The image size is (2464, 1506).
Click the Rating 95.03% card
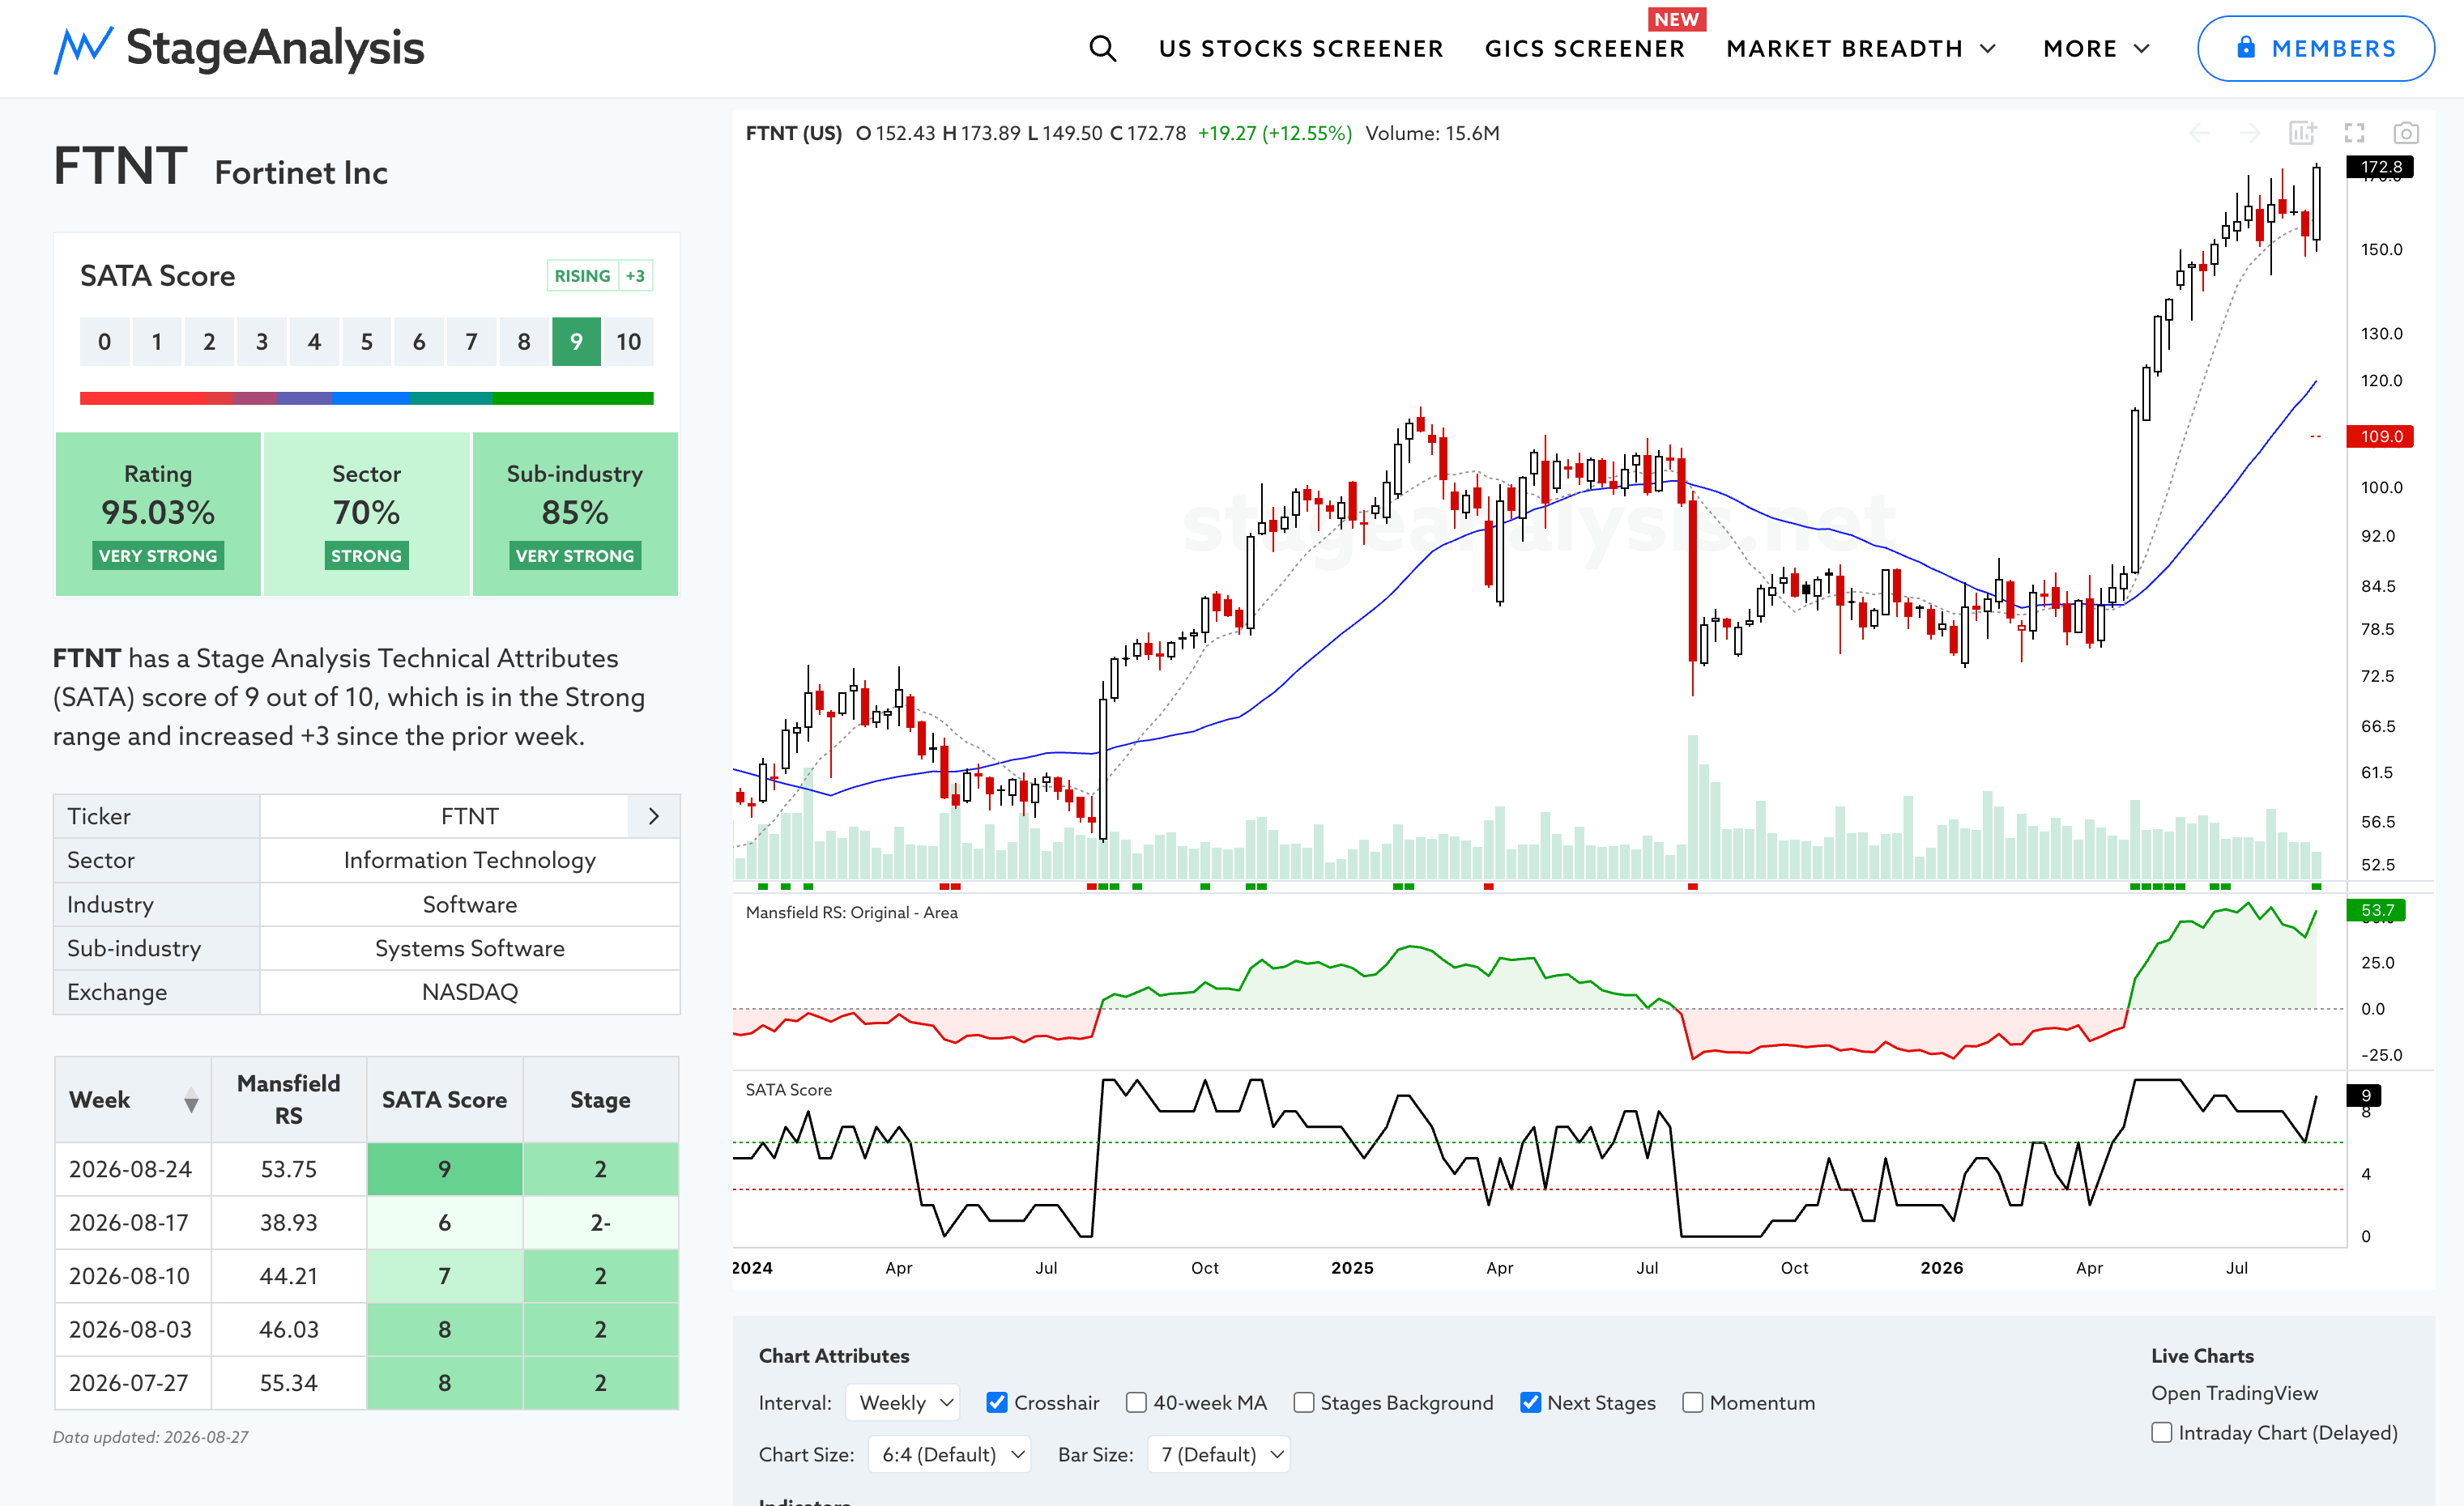pos(158,513)
